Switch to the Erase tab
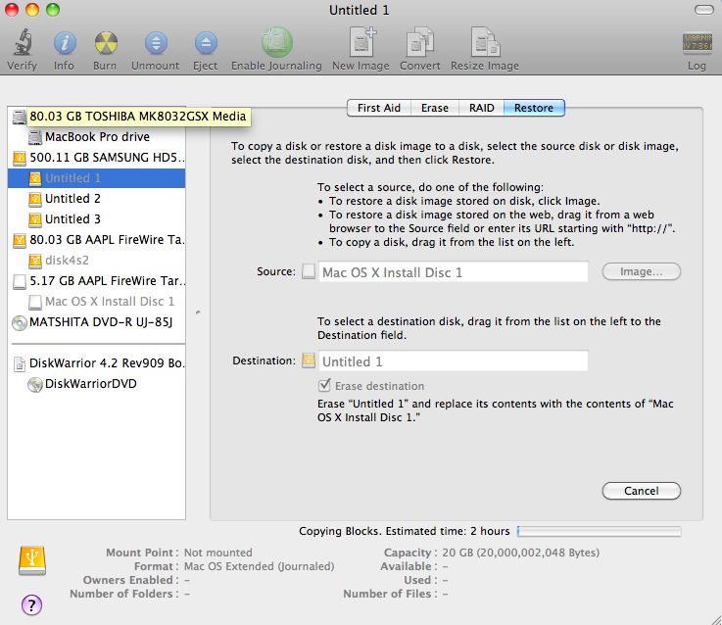Viewport: 722px width, 625px height. point(435,108)
